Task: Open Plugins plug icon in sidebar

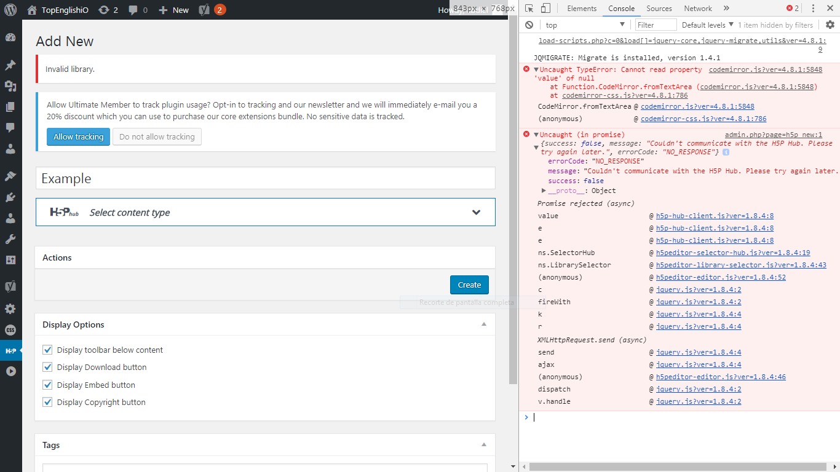Action: pos(10,197)
